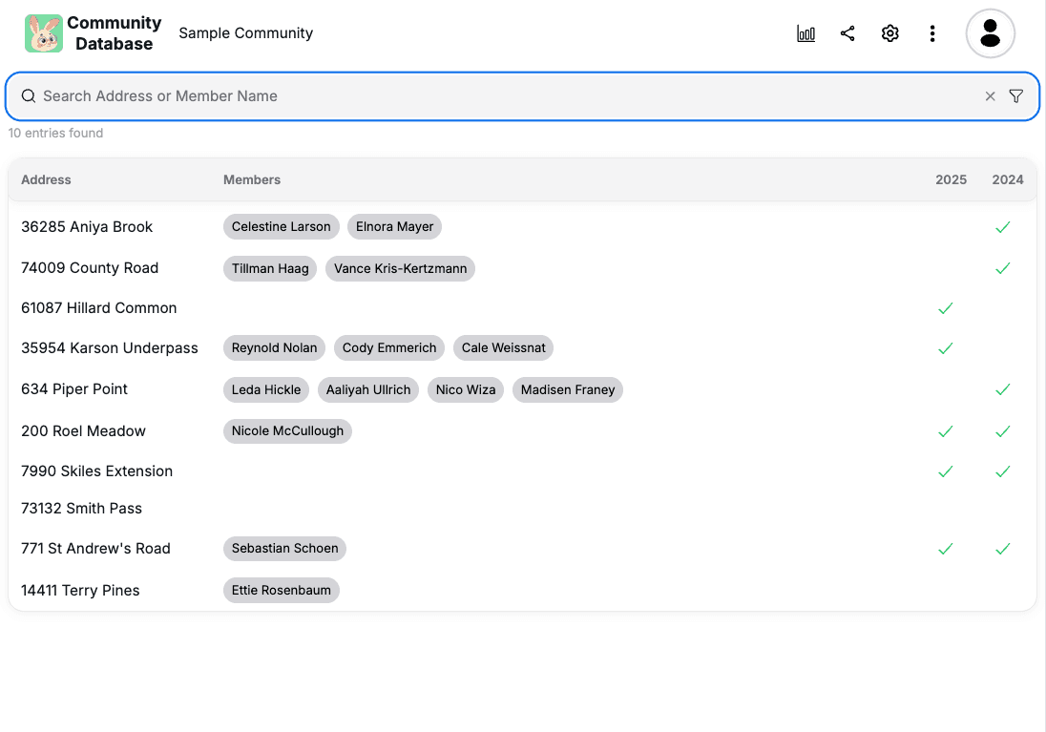Toggle 2025 checkmark for 7990 Skiles Extension
The width and height of the screenshot is (1046, 732).
coord(945,471)
